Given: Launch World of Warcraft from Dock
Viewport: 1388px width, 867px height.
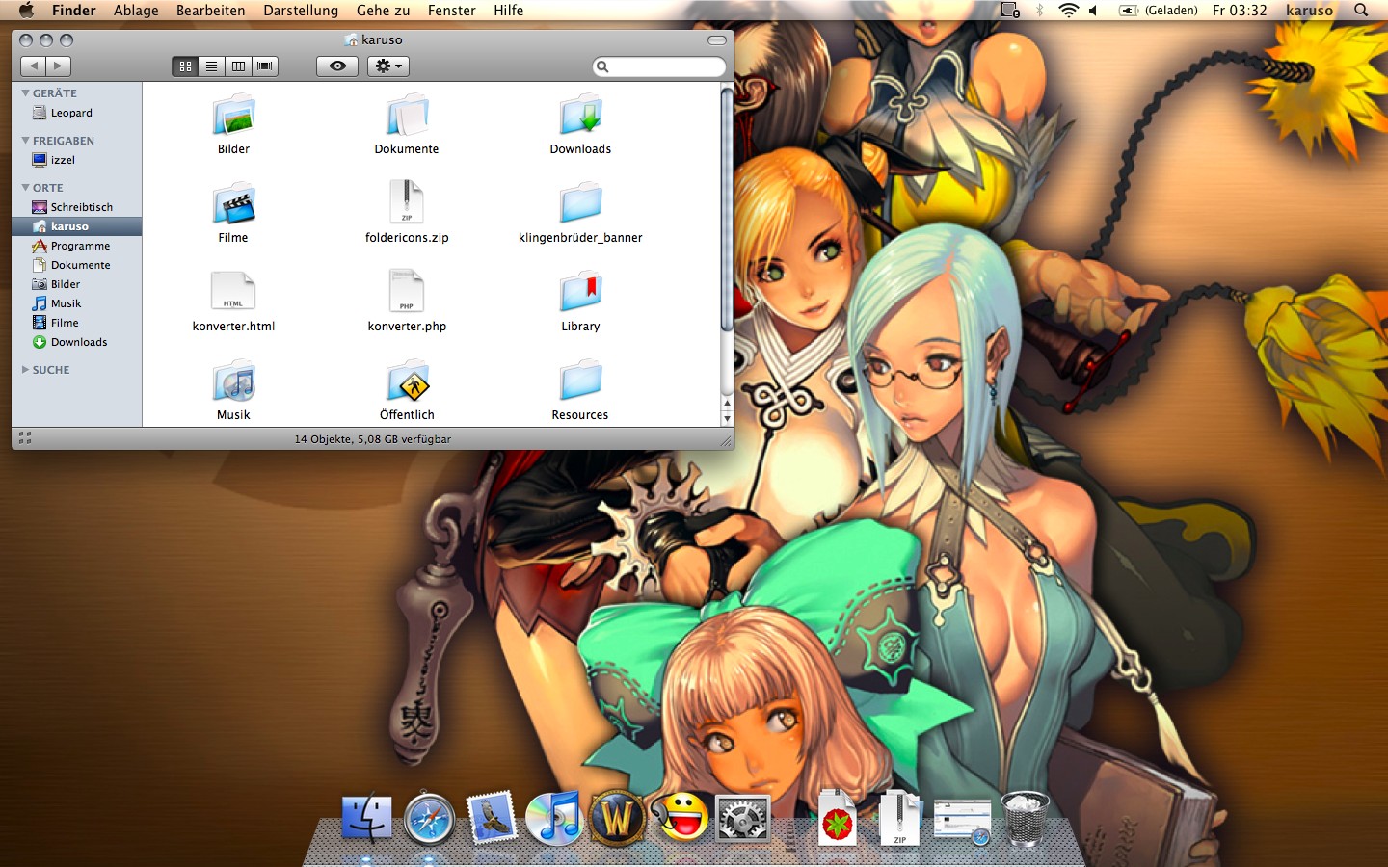Looking at the screenshot, I should tap(617, 819).
